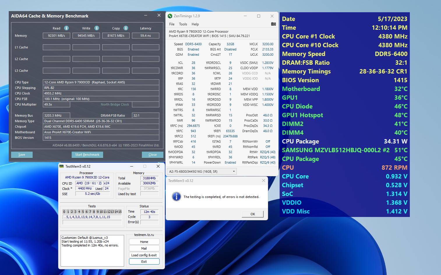The width and height of the screenshot is (441, 275).
Task: Click the Memory Bus value 3203.3 MHz
Action: coord(57,115)
